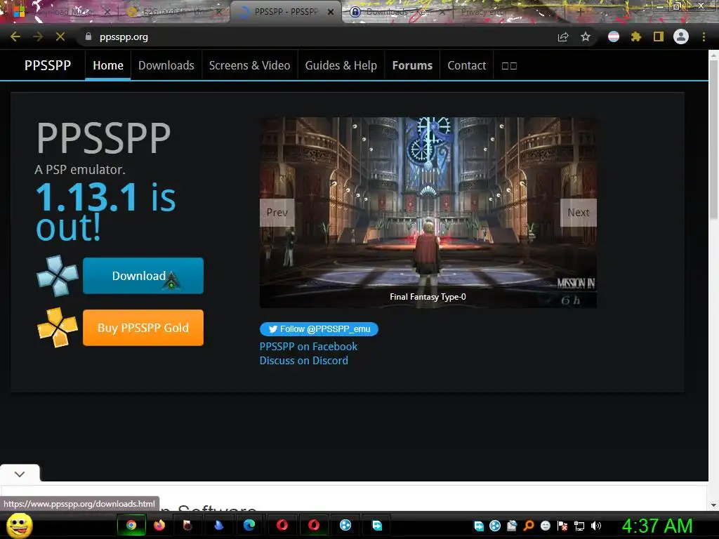The height and width of the screenshot is (539, 719).
Task: Open the Contact nav item
Action: 466,65
